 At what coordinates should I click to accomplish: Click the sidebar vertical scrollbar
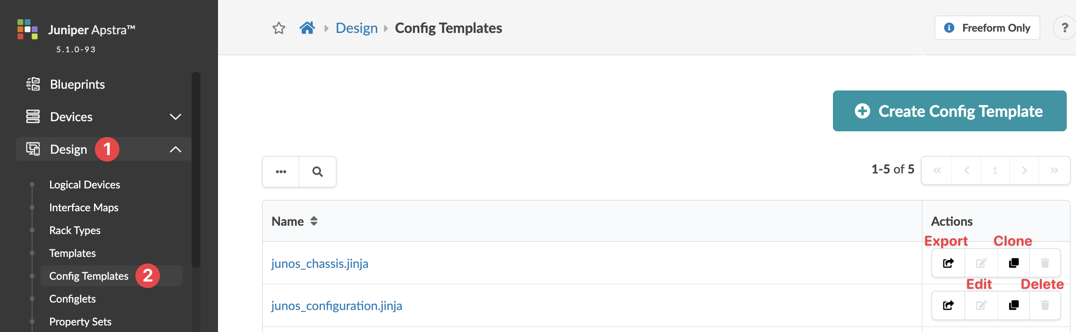click(x=196, y=170)
